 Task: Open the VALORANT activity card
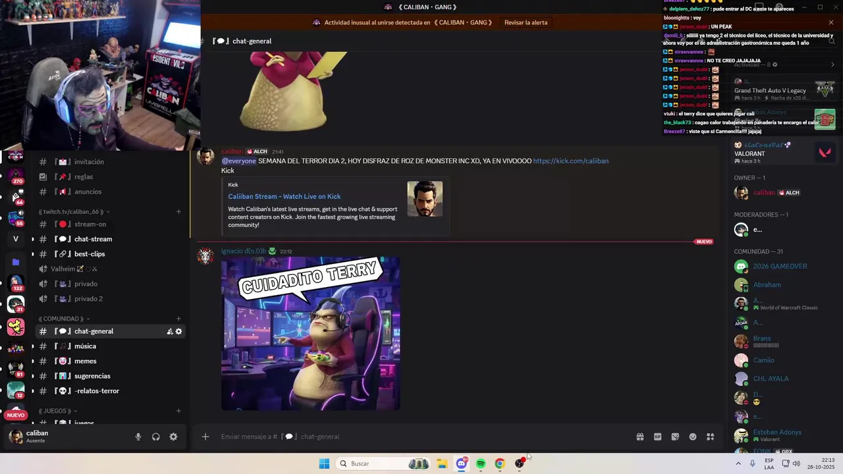pos(784,153)
